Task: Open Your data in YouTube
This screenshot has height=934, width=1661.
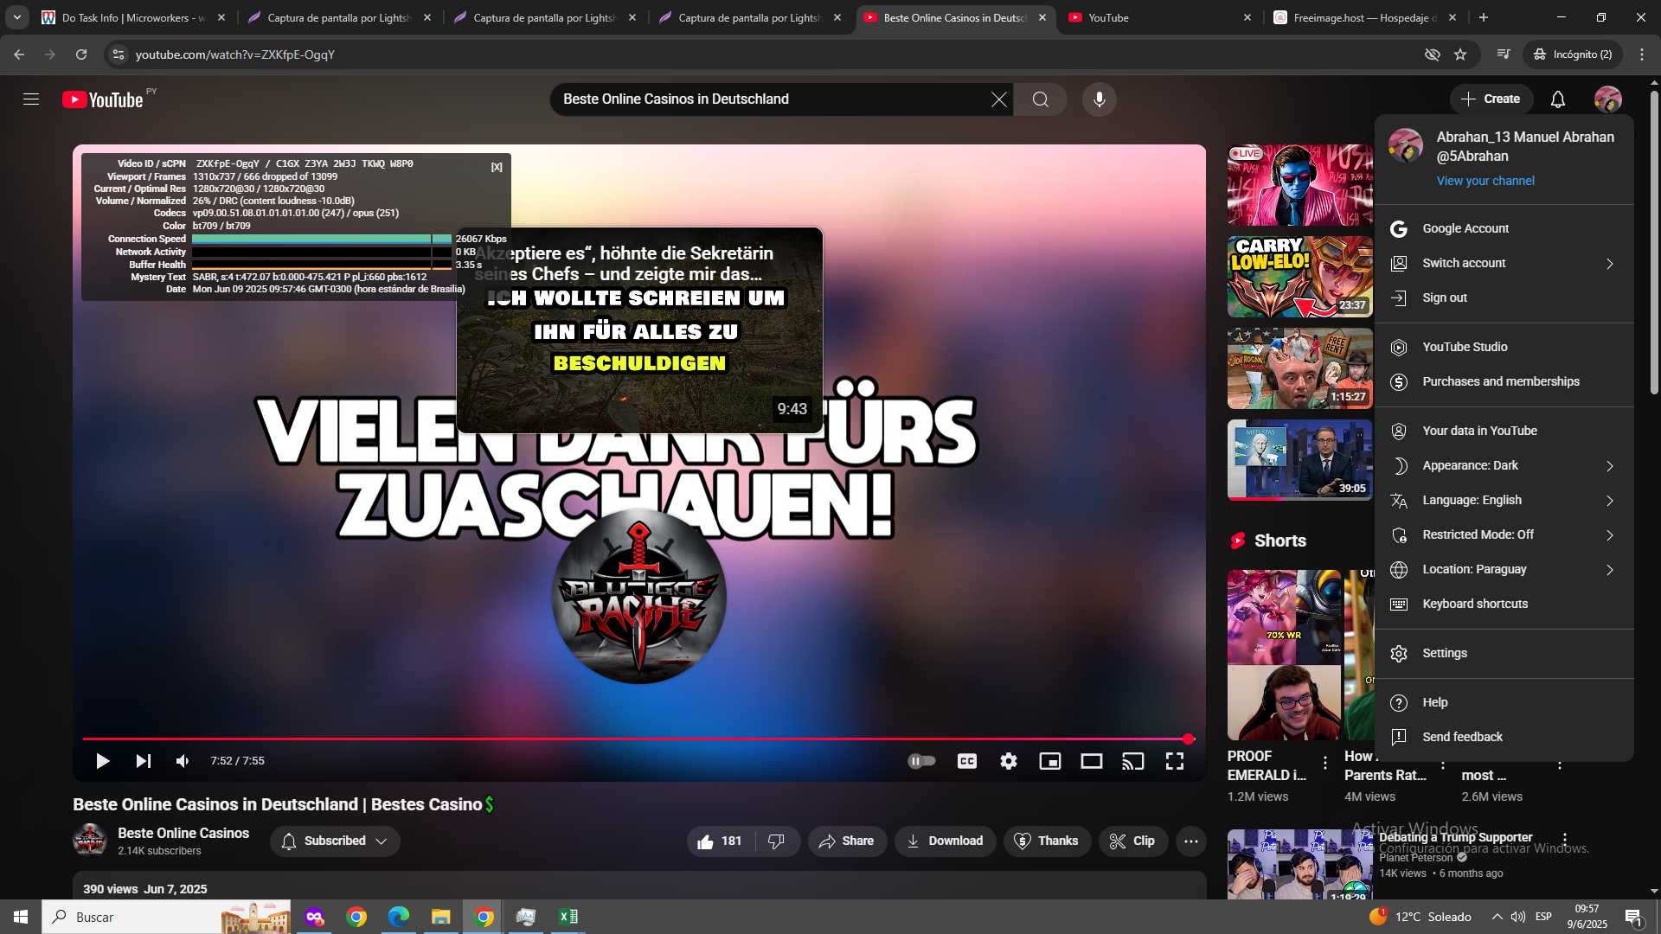Action: point(1504,431)
